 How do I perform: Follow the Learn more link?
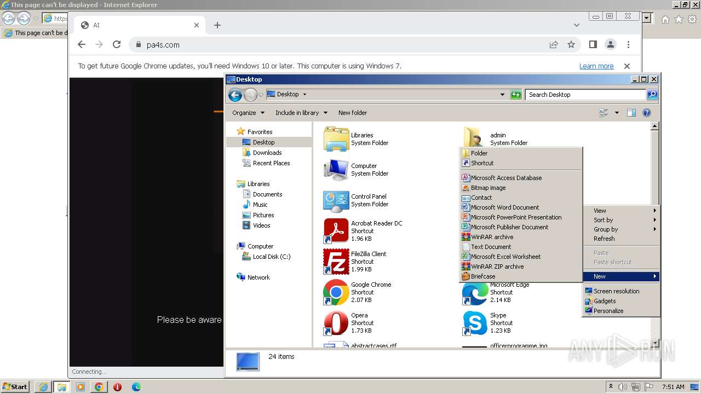pos(596,66)
